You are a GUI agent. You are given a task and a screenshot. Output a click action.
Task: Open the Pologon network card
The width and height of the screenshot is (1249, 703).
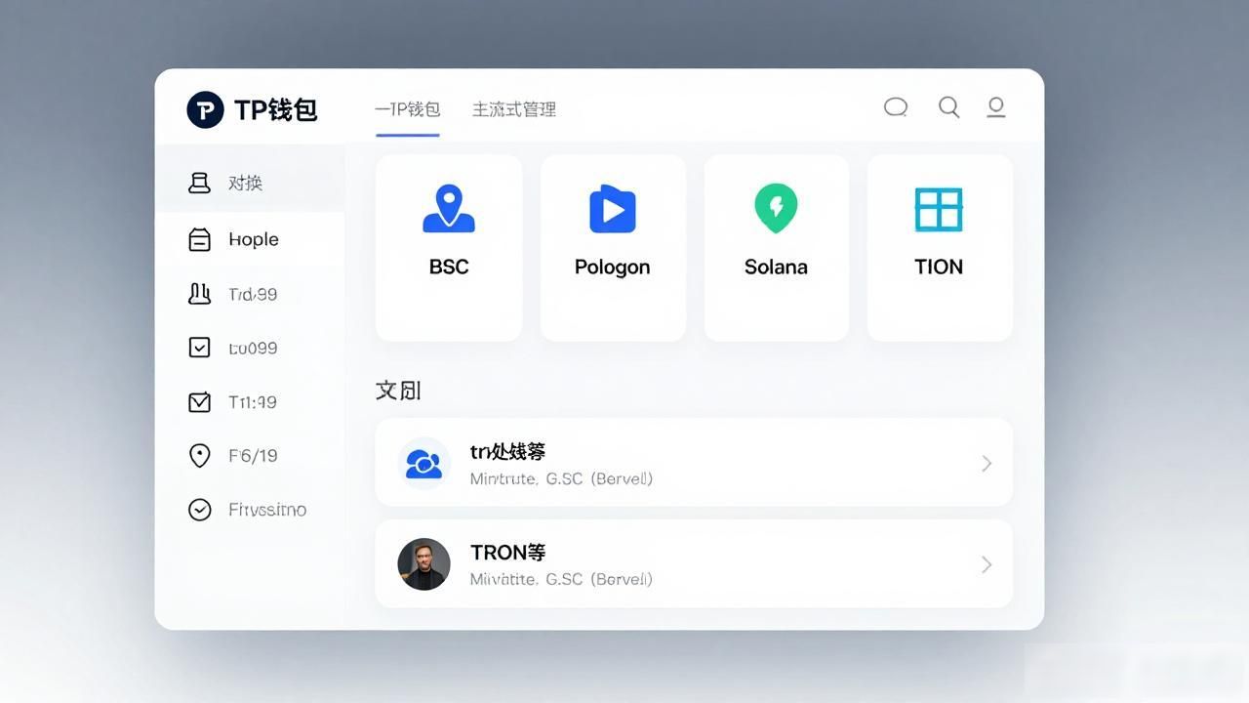pyautogui.click(x=613, y=248)
